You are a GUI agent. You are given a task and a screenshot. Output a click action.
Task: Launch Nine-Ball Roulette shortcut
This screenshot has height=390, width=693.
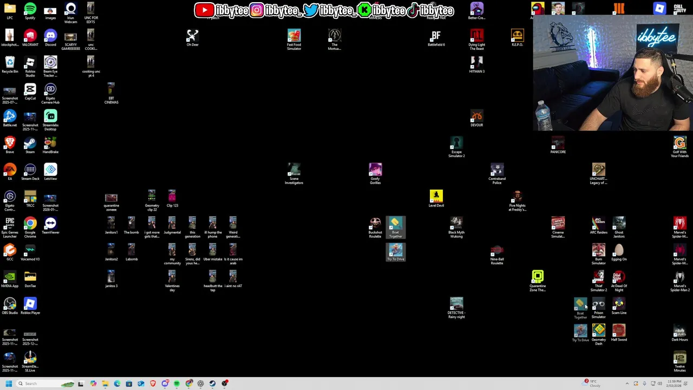point(497,255)
